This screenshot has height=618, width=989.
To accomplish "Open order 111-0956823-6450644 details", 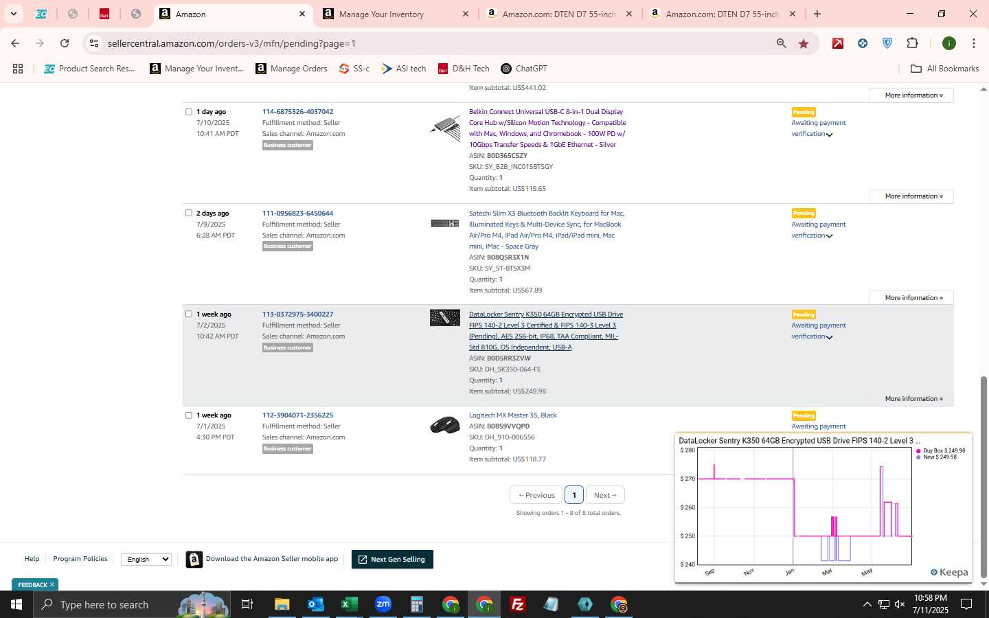I will pyautogui.click(x=297, y=214).
